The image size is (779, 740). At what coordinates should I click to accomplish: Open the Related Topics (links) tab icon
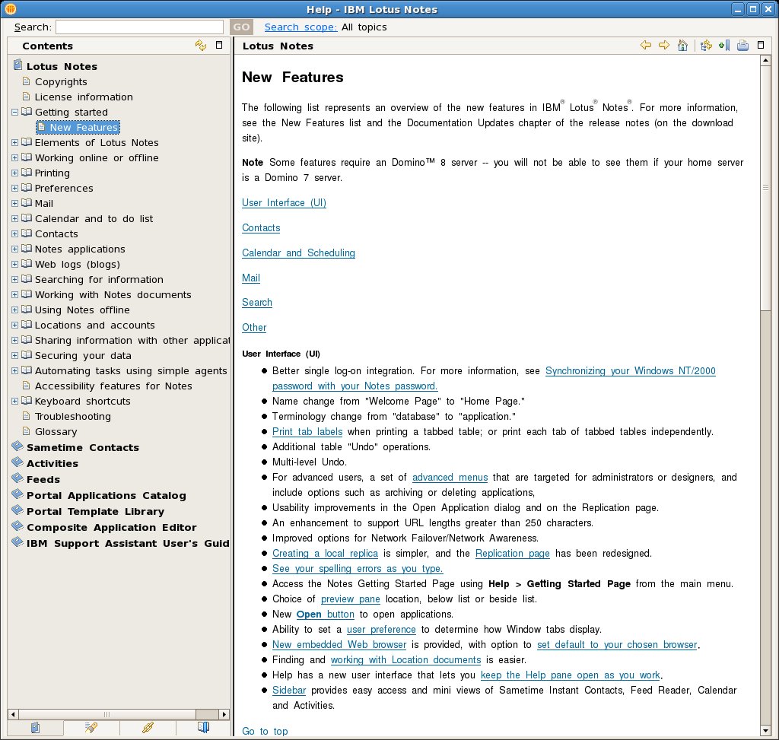tap(148, 728)
